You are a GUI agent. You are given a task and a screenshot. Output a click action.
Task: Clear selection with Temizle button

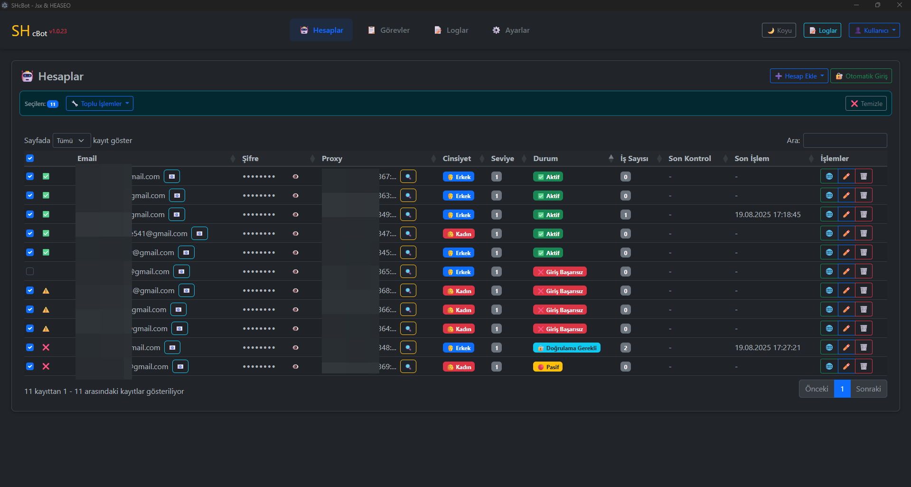pos(866,104)
